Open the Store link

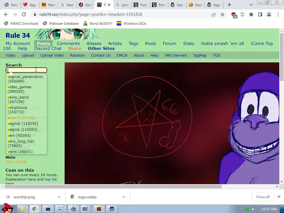pos(74,48)
